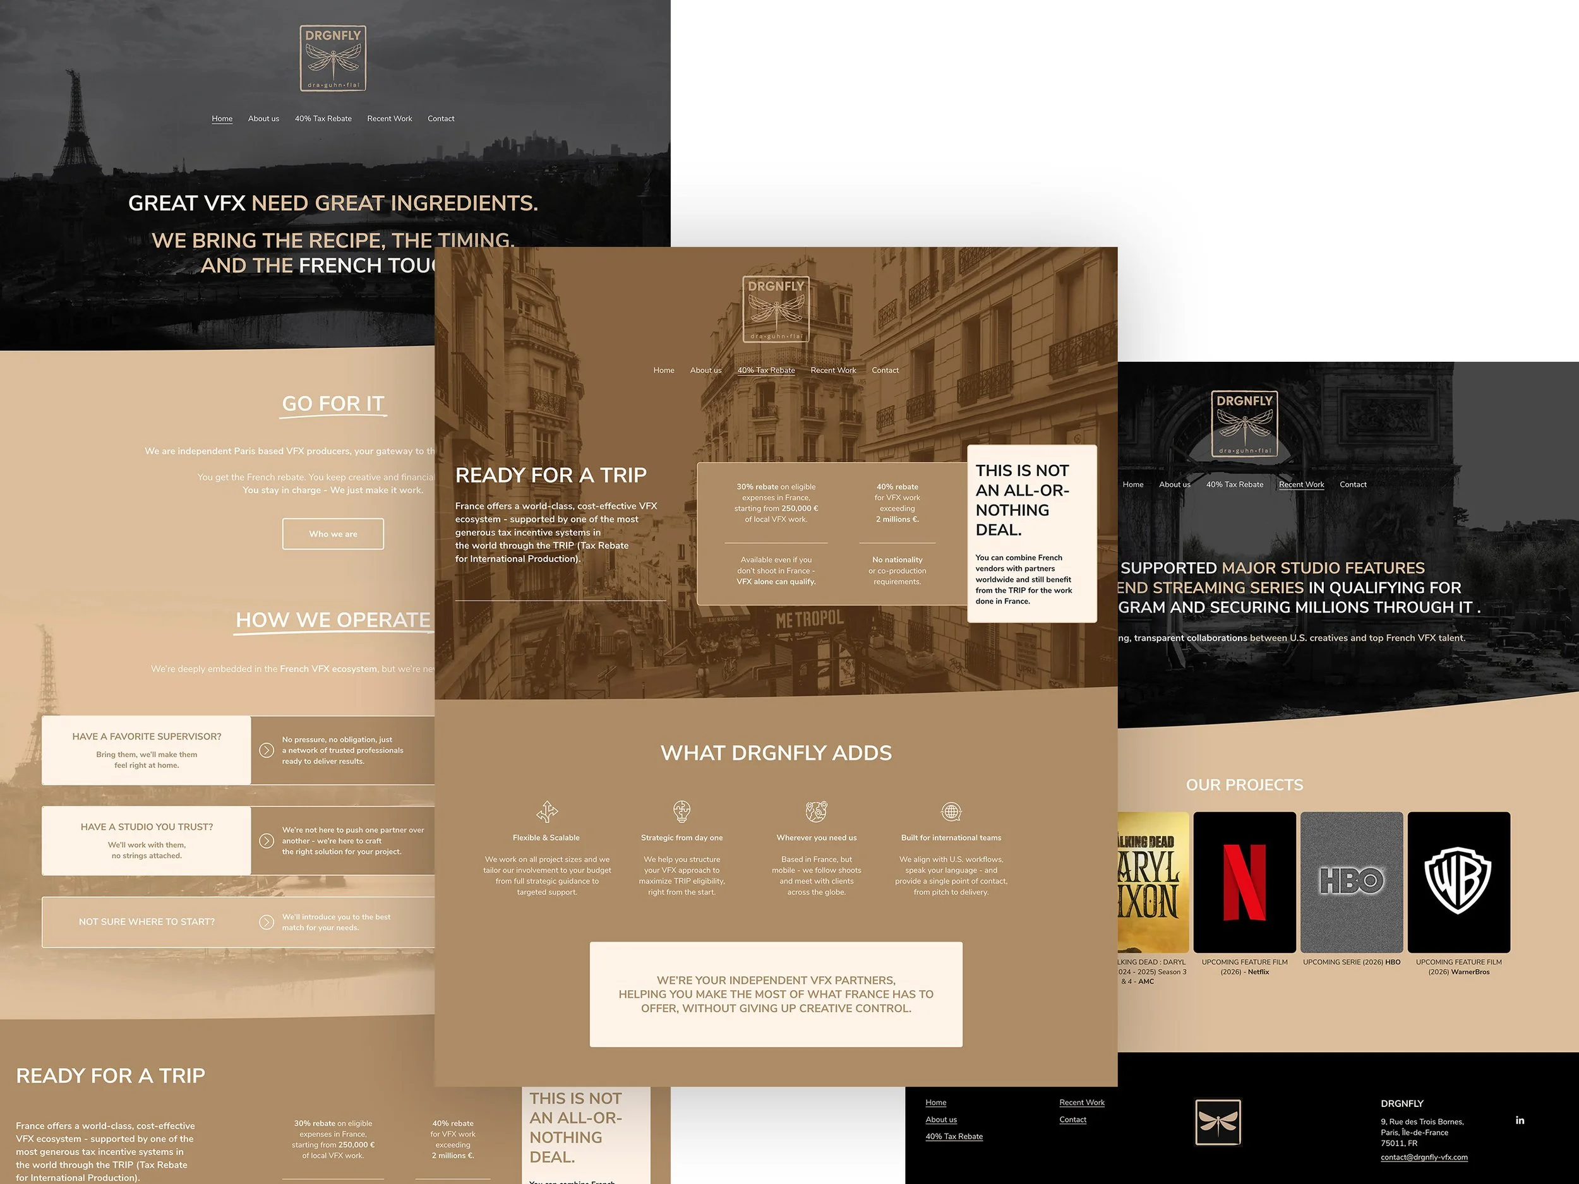Open Recent Work in the right page navigation

pyautogui.click(x=1300, y=484)
